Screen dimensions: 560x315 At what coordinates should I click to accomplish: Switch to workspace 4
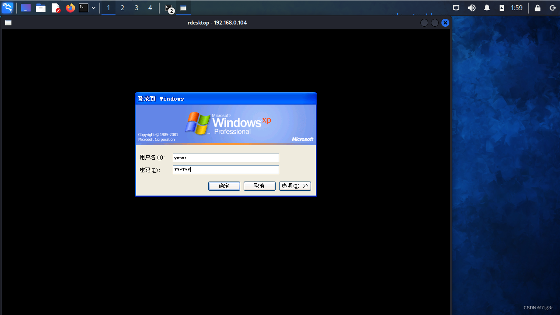point(150,8)
